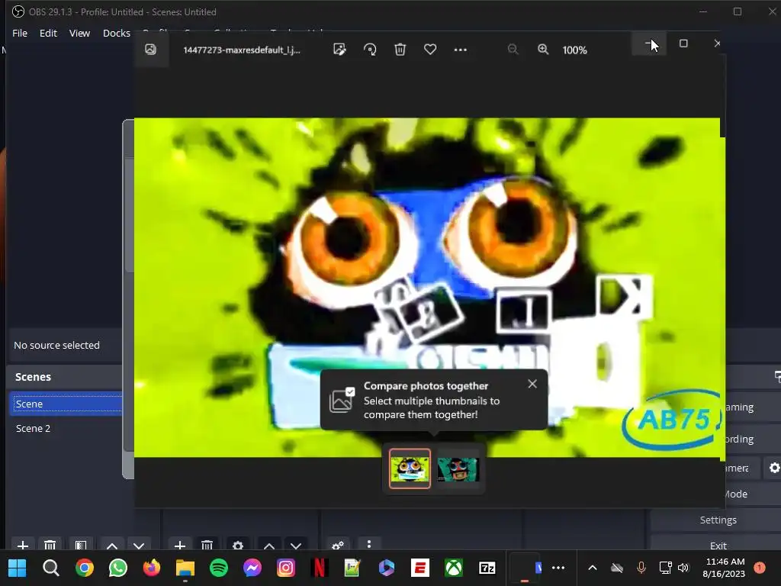The image size is (781, 586).
Task: Open the OBS File menu
Action: click(20, 33)
